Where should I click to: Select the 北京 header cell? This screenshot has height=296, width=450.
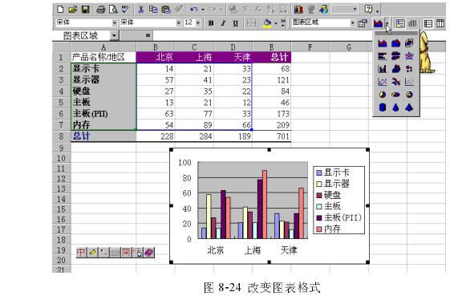pos(156,57)
